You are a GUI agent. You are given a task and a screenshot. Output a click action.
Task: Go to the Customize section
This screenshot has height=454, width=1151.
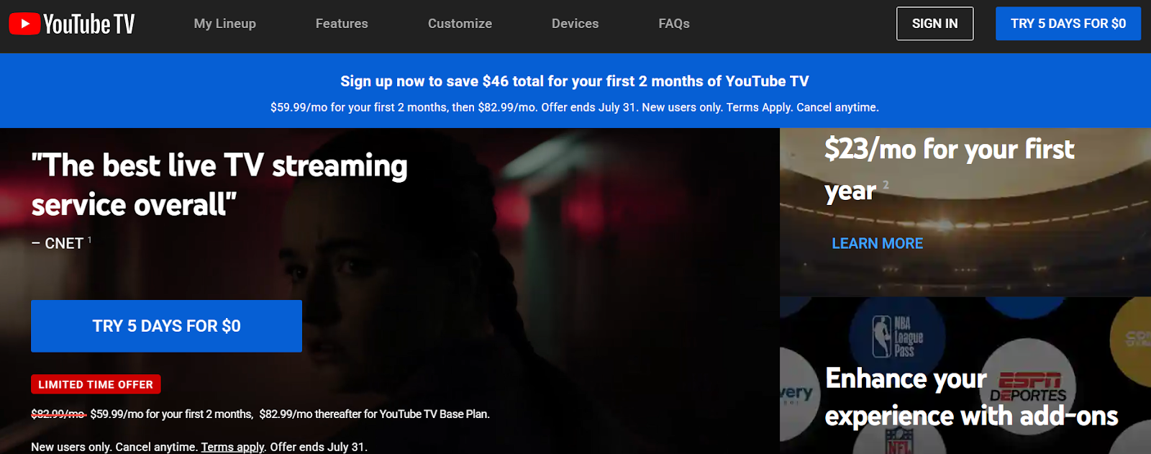[460, 24]
